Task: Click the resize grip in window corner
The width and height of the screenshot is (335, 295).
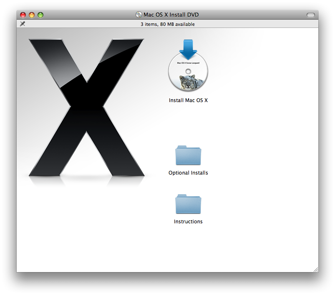Action: (x=315, y=270)
